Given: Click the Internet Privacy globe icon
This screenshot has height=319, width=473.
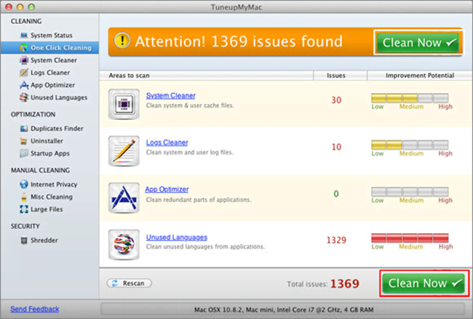Looking at the screenshot, I should (24, 185).
